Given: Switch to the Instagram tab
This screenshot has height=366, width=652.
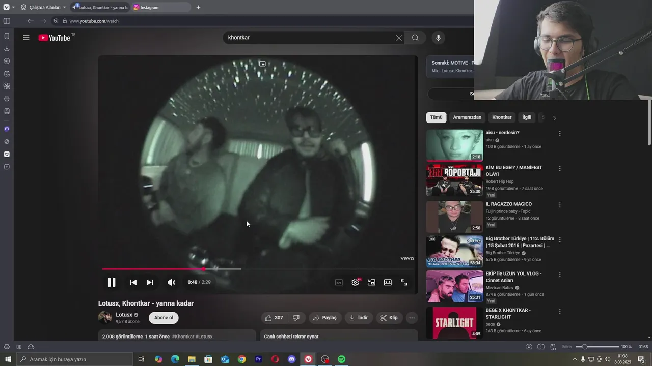Looking at the screenshot, I should click(161, 7).
